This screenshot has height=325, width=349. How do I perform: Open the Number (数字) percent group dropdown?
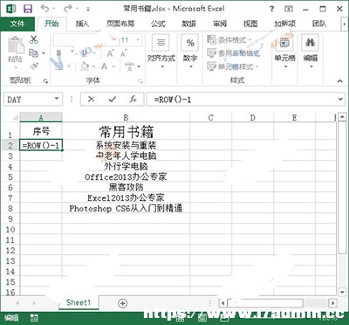(x=190, y=52)
